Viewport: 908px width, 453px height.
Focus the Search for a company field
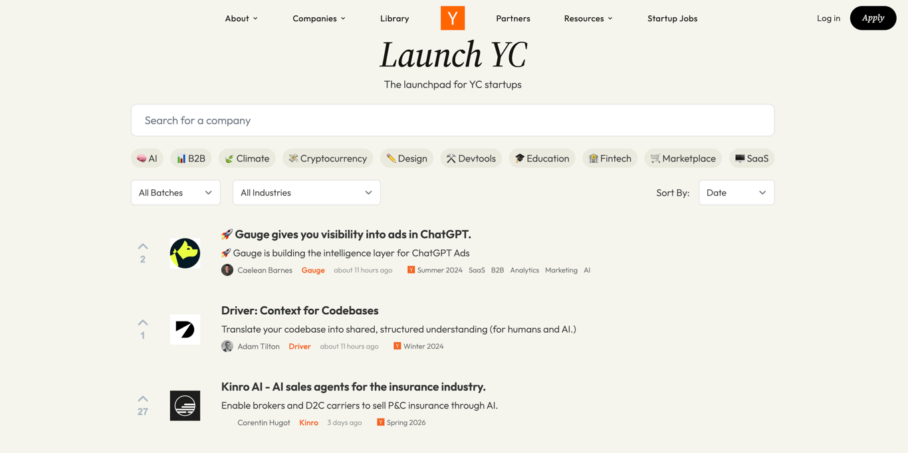453,120
